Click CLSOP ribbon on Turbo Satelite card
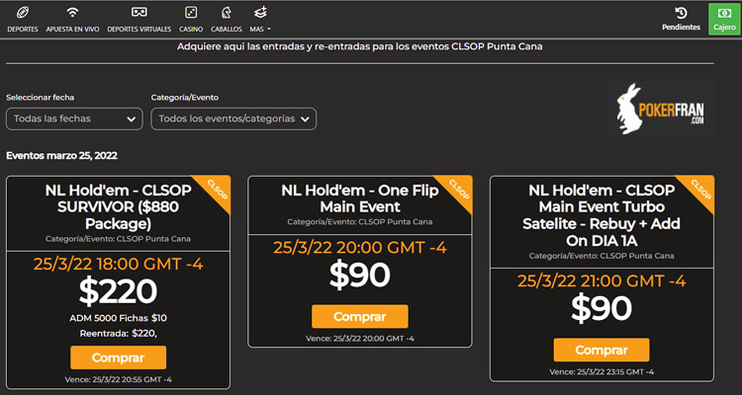The width and height of the screenshot is (742, 395). point(698,190)
